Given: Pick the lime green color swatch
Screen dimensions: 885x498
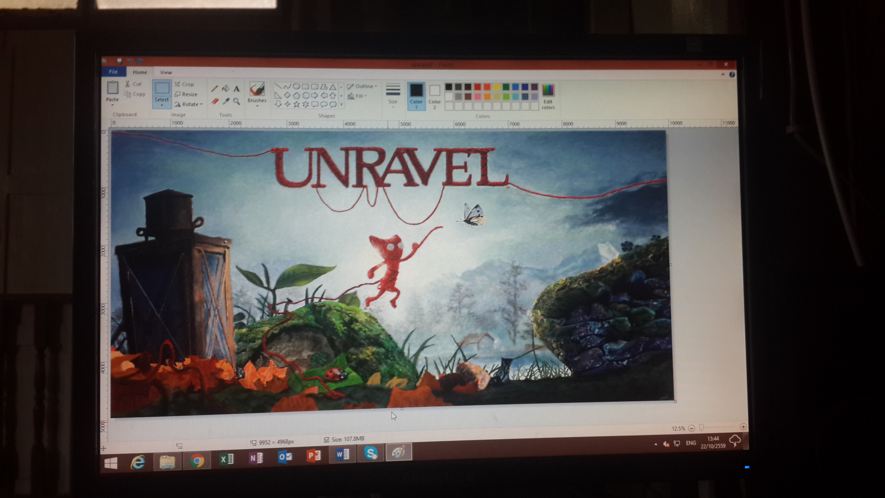Looking at the screenshot, I should coord(506,96).
